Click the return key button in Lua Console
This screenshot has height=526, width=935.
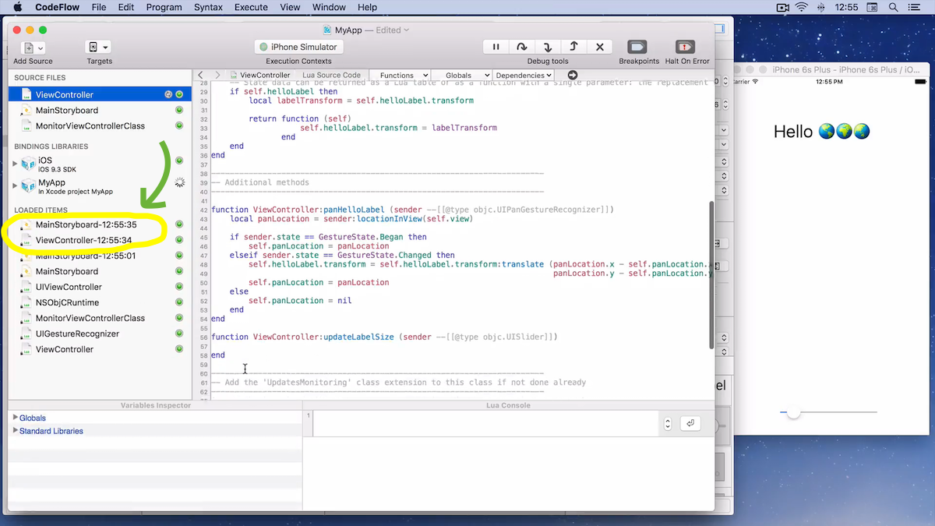[x=690, y=423]
